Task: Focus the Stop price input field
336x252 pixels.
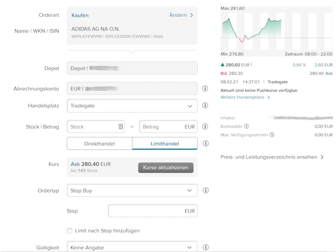Action: [x=152, y=211]
